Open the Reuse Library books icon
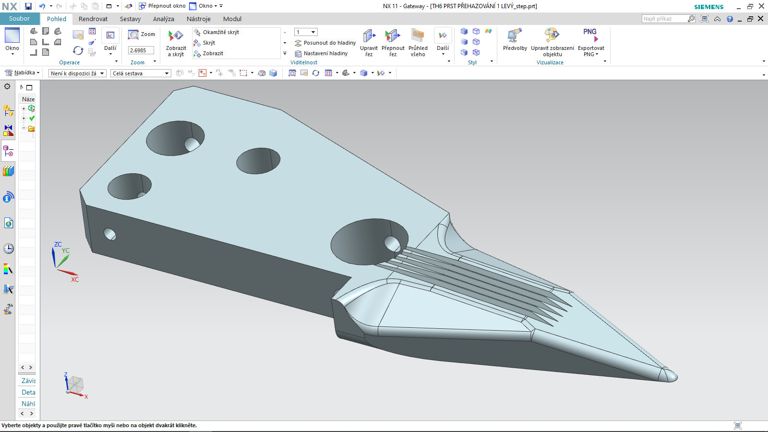The width and height of the screenshot is (768, 432). pyautogui.click(x=8, y=171)
